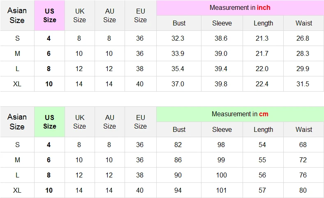Screen dimensions: 324x198
Task: Click the sleeve value 100 in cm table
Action: [x=221, y=175]
